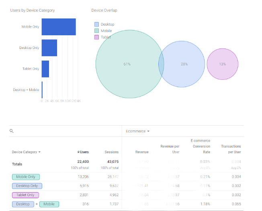The height and width of the screenshot is (211, 262).
Task: Select the Mobile Only bar in the chart
Action: coord(59,27)
